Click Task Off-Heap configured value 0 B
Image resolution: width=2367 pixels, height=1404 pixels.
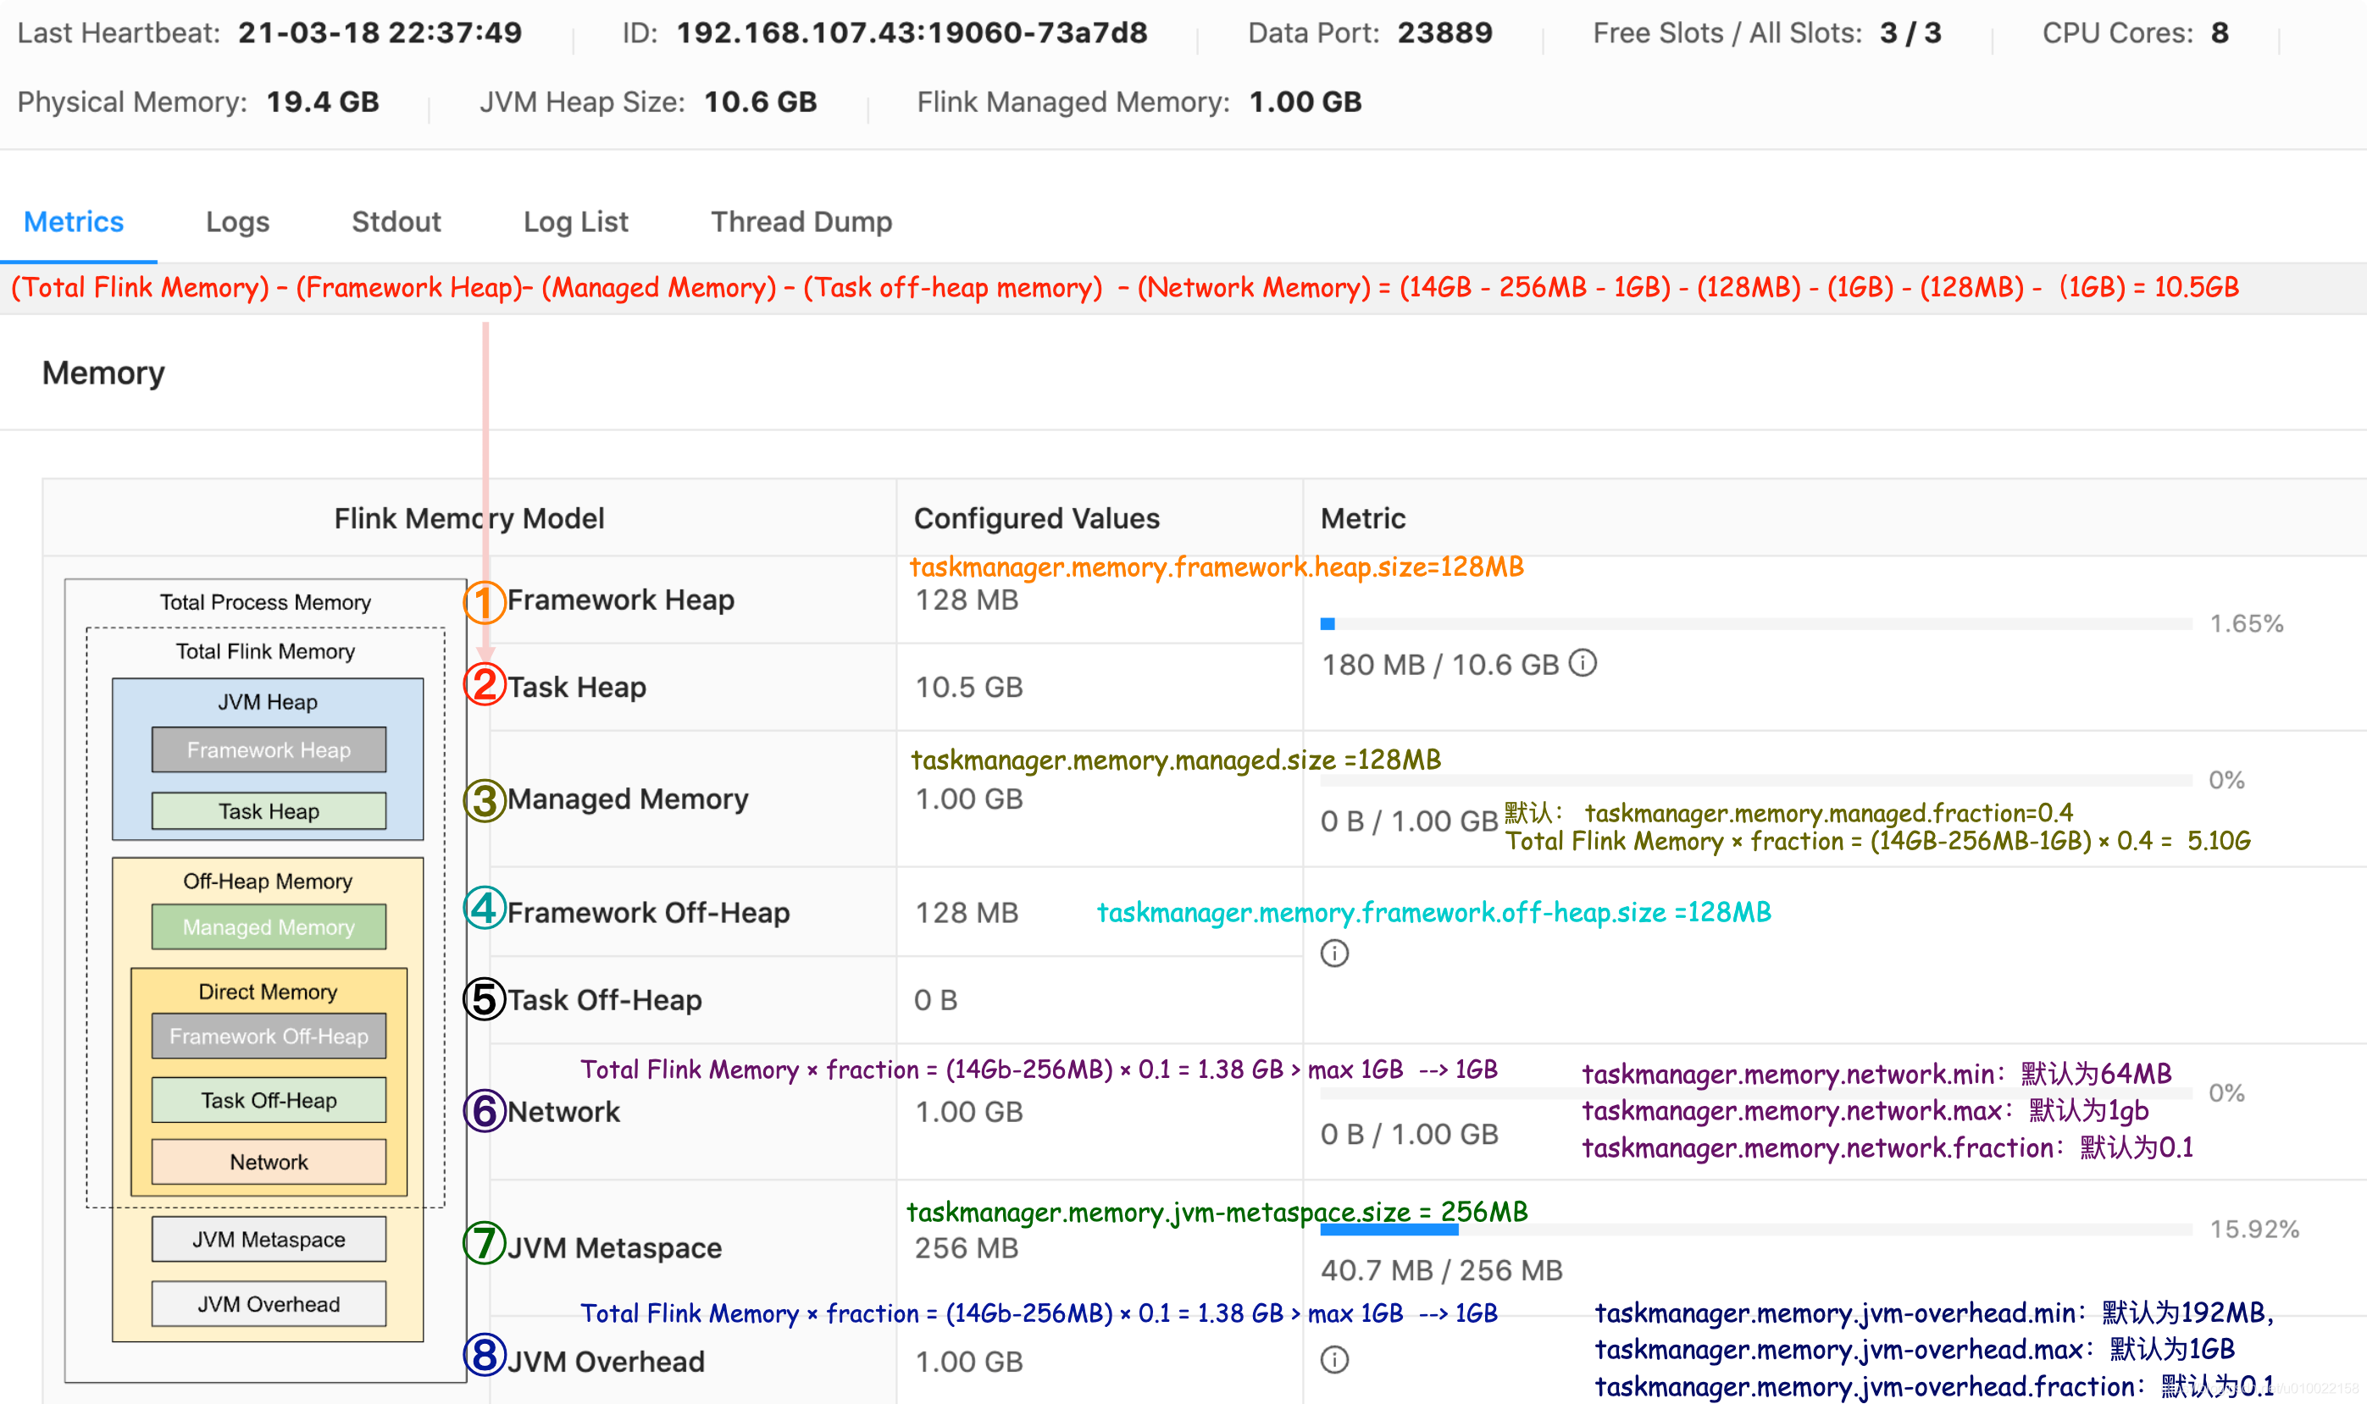936,1000
